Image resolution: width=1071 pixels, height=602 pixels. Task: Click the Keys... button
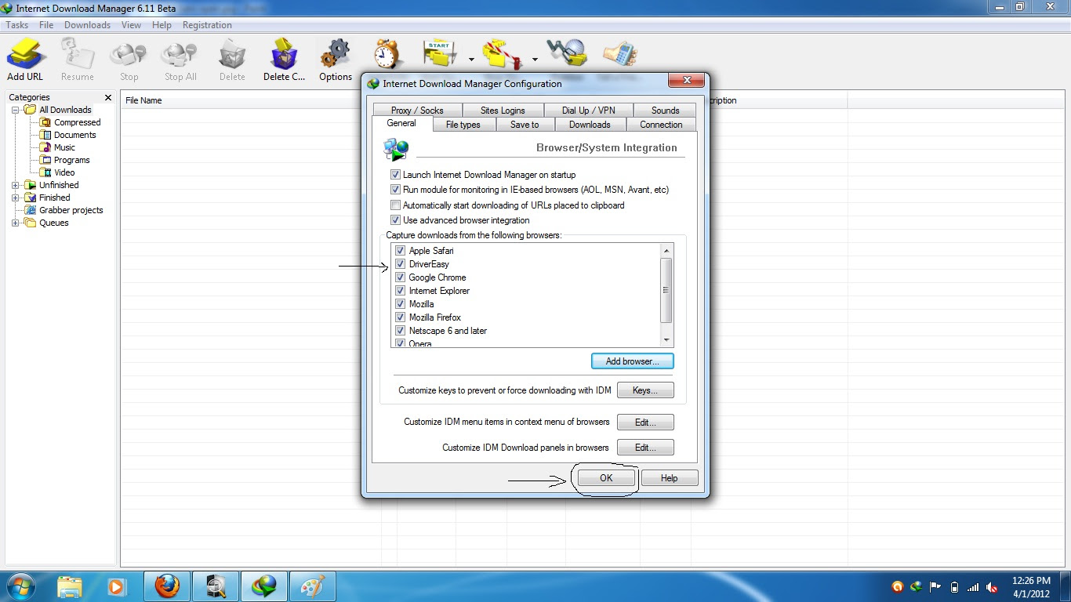click(x=645, y=390)
